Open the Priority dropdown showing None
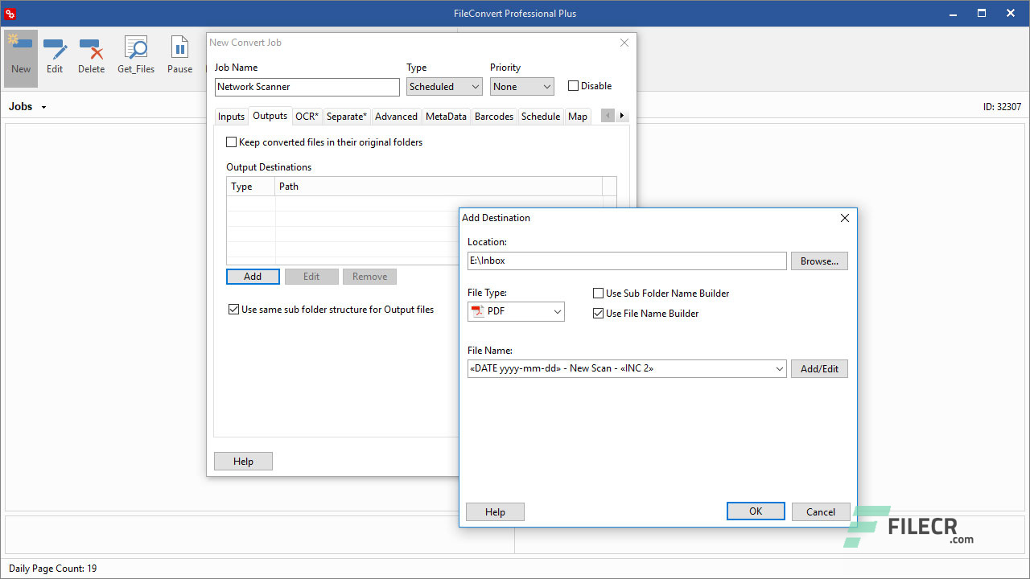1030x579 pixels. (x=522, y=87)
